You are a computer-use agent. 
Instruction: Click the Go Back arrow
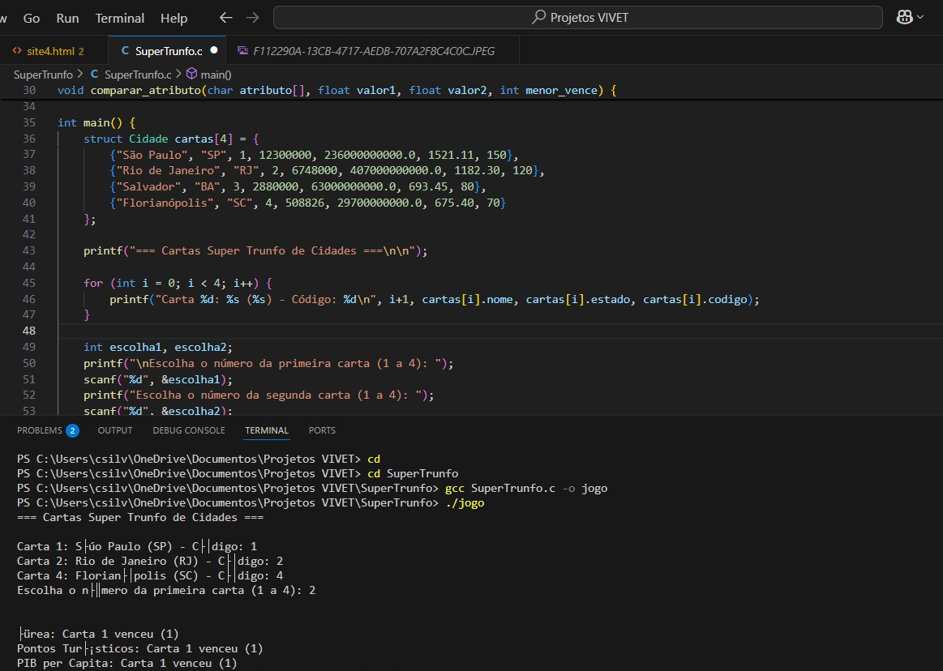[226, 17]
